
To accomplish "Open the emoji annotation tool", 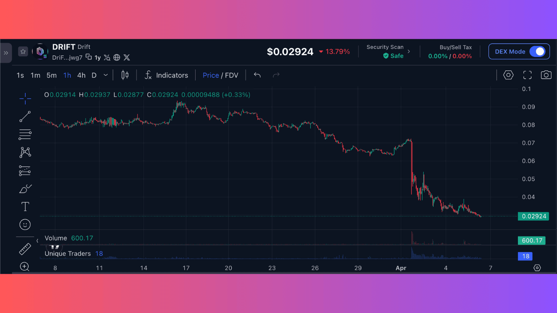I will coord(25,224).
